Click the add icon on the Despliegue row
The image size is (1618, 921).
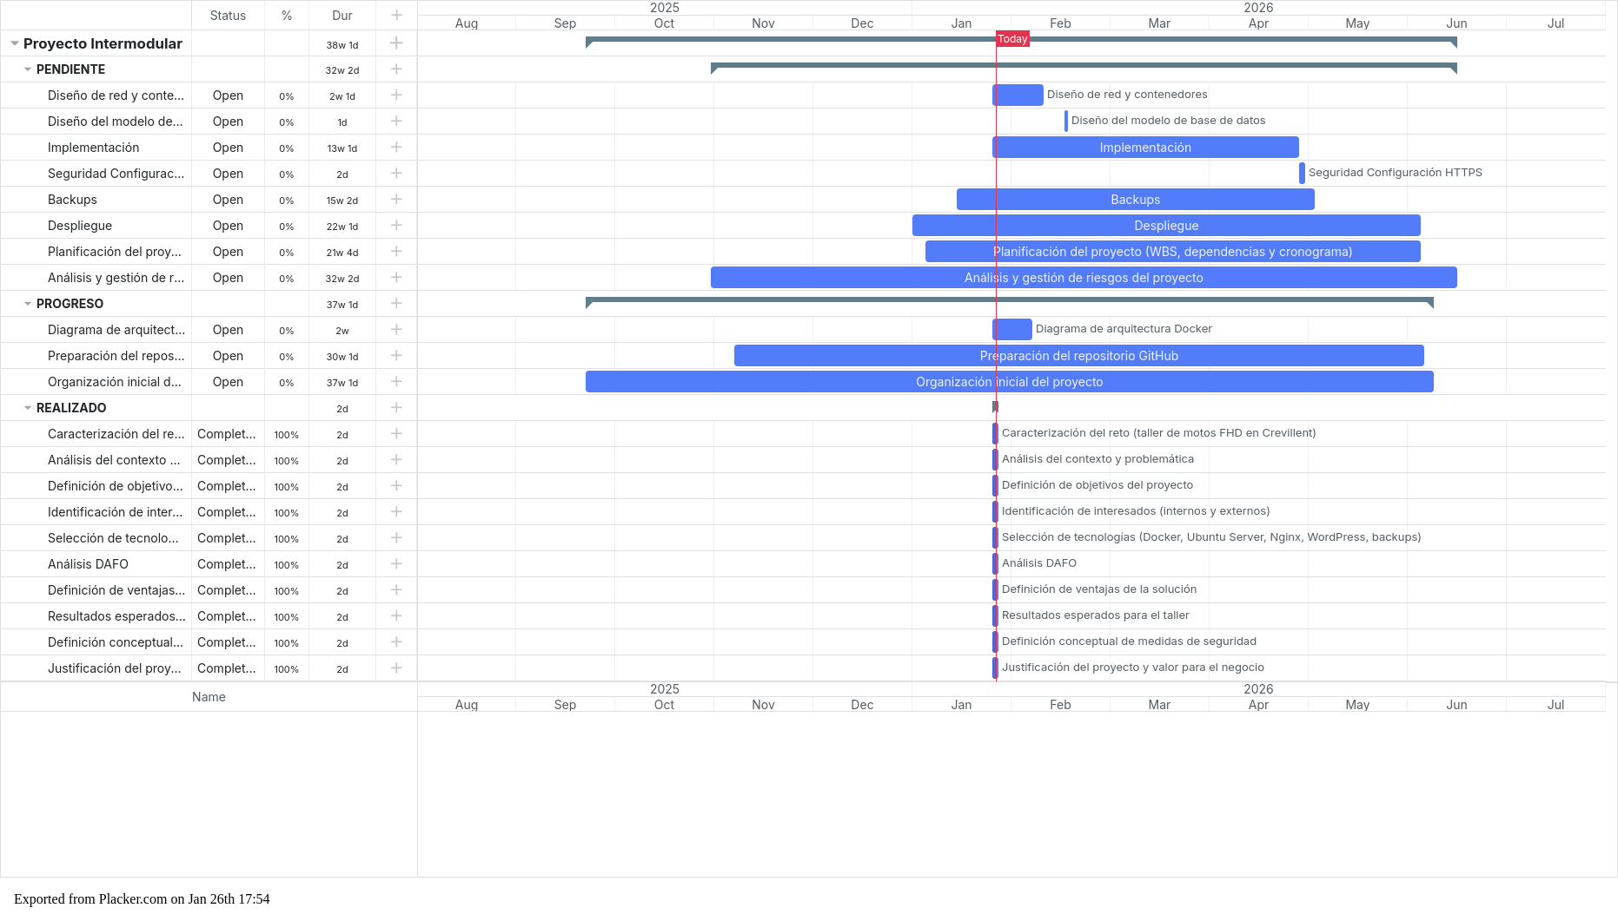point(396,226)
